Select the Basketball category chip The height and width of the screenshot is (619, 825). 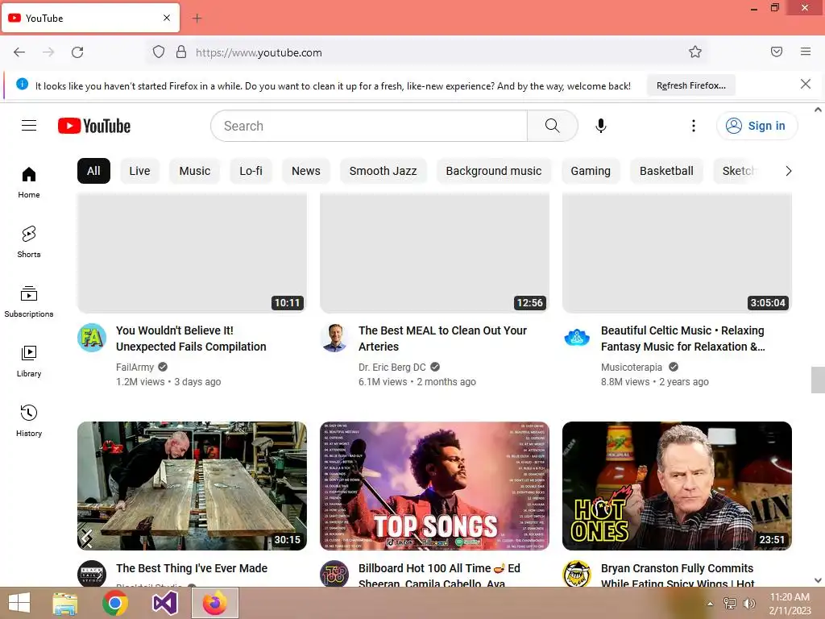[666, 171]
